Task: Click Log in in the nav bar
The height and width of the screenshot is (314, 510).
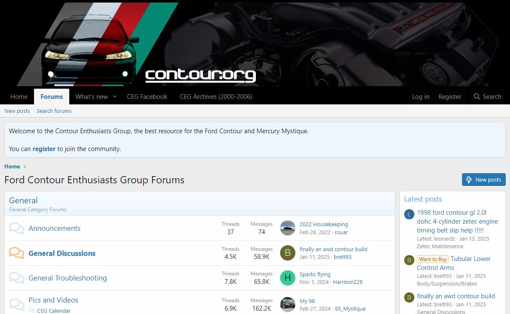Action: [x=421, y=97]
